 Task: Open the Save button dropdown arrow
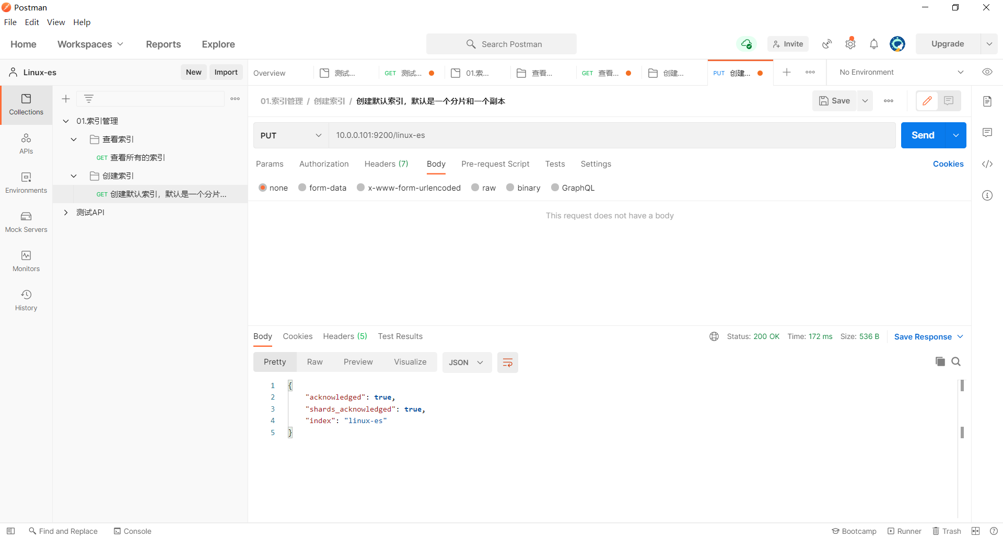(865, 101)
